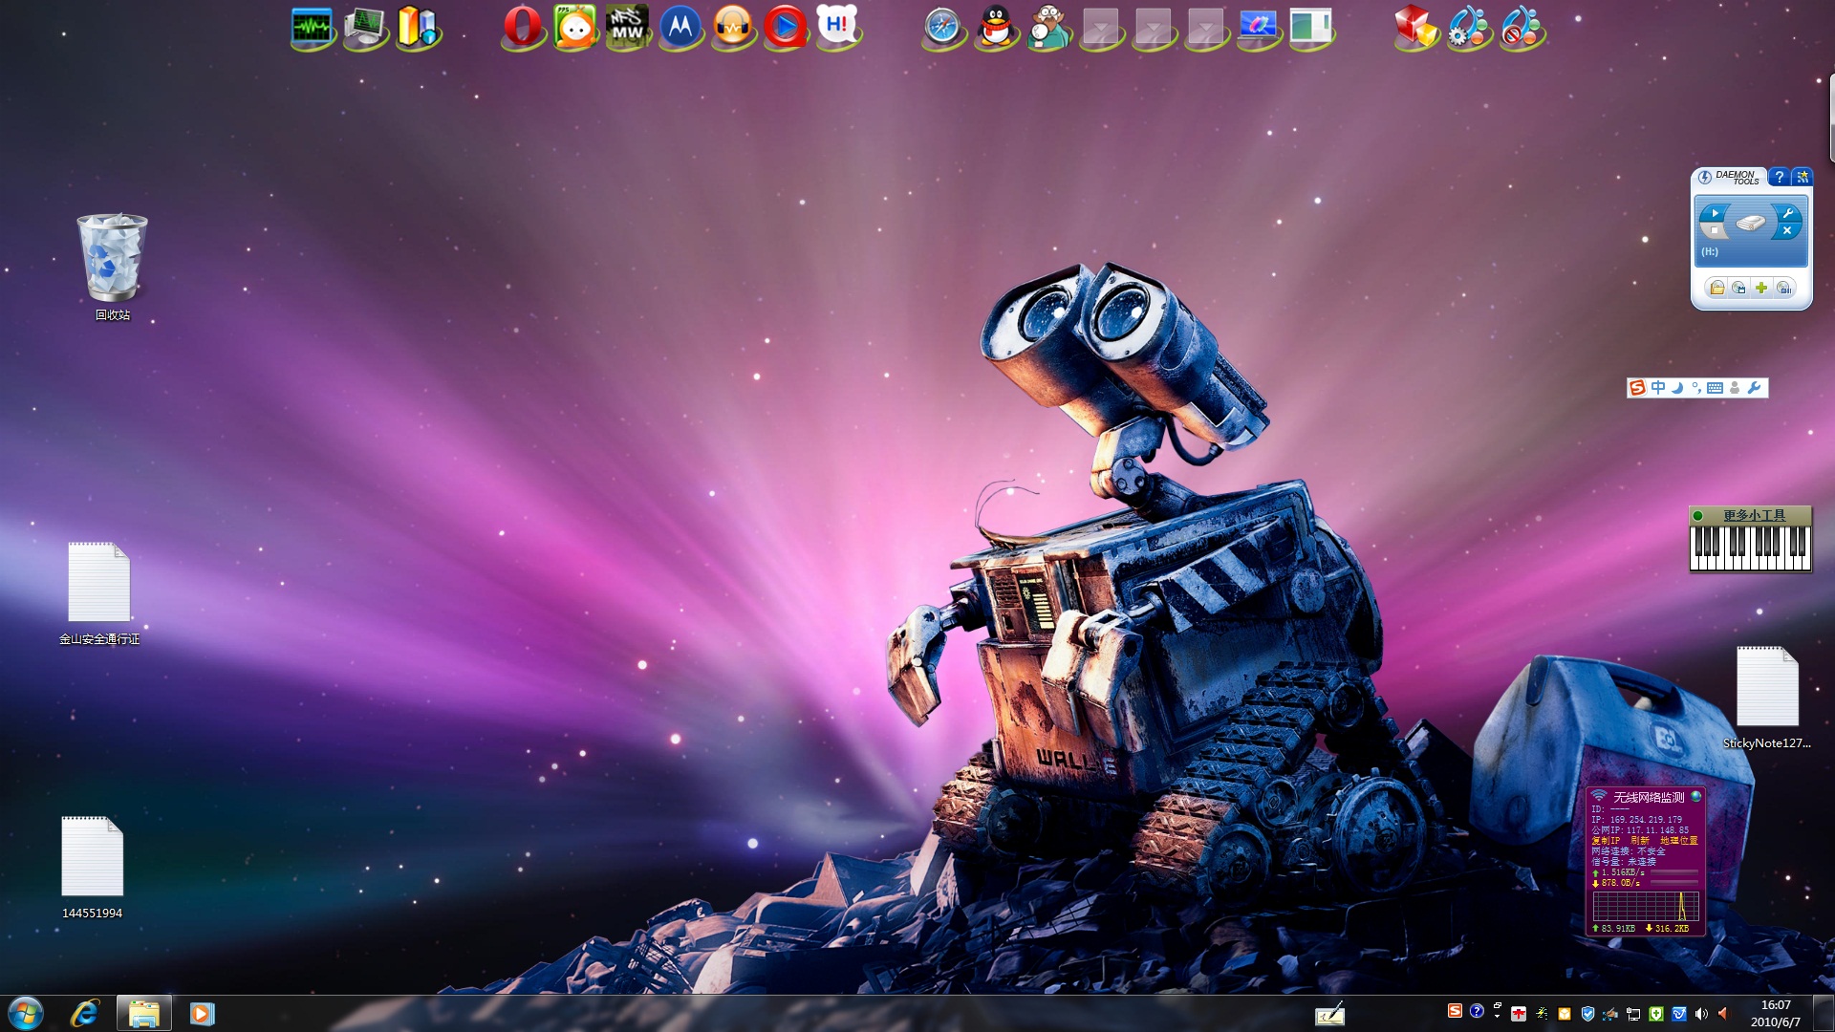Screen dimensions: 1835x1032
Task: Click the 更多小工具 link on piano gadget
Action: [x=1754, y=515]
